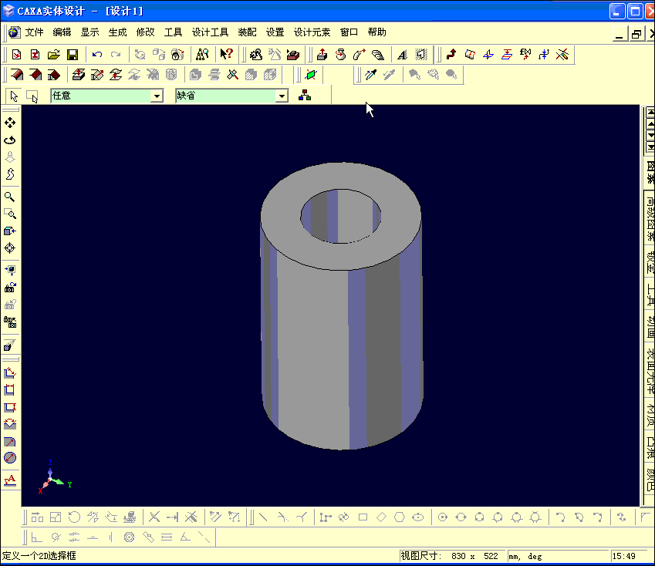Click the context help arrow-question icon
The height and width of the screenshot is (566, 655).
tap(226, 54)
